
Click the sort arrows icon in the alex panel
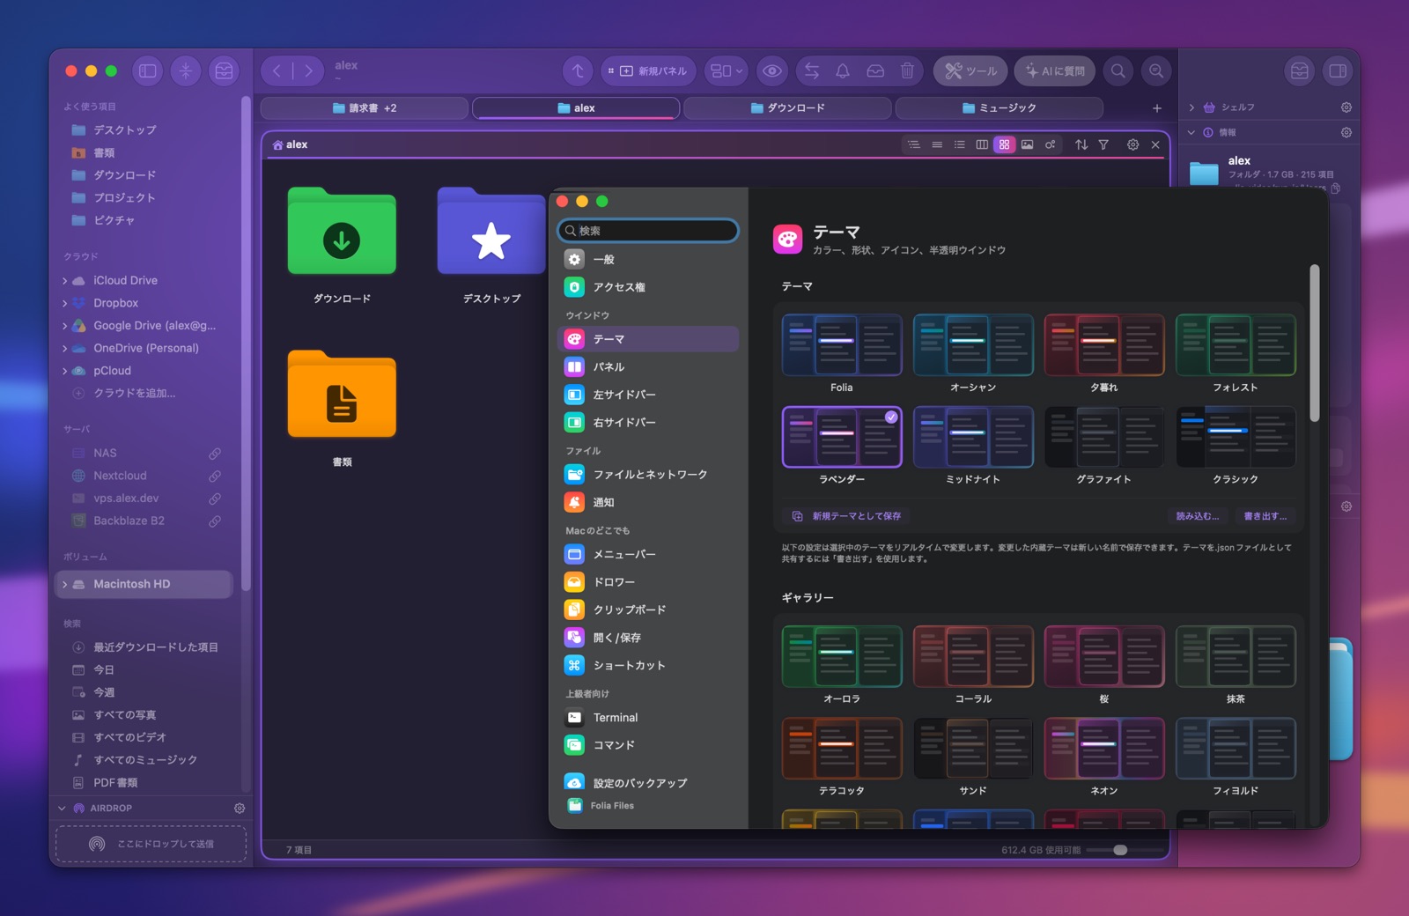1081,144
